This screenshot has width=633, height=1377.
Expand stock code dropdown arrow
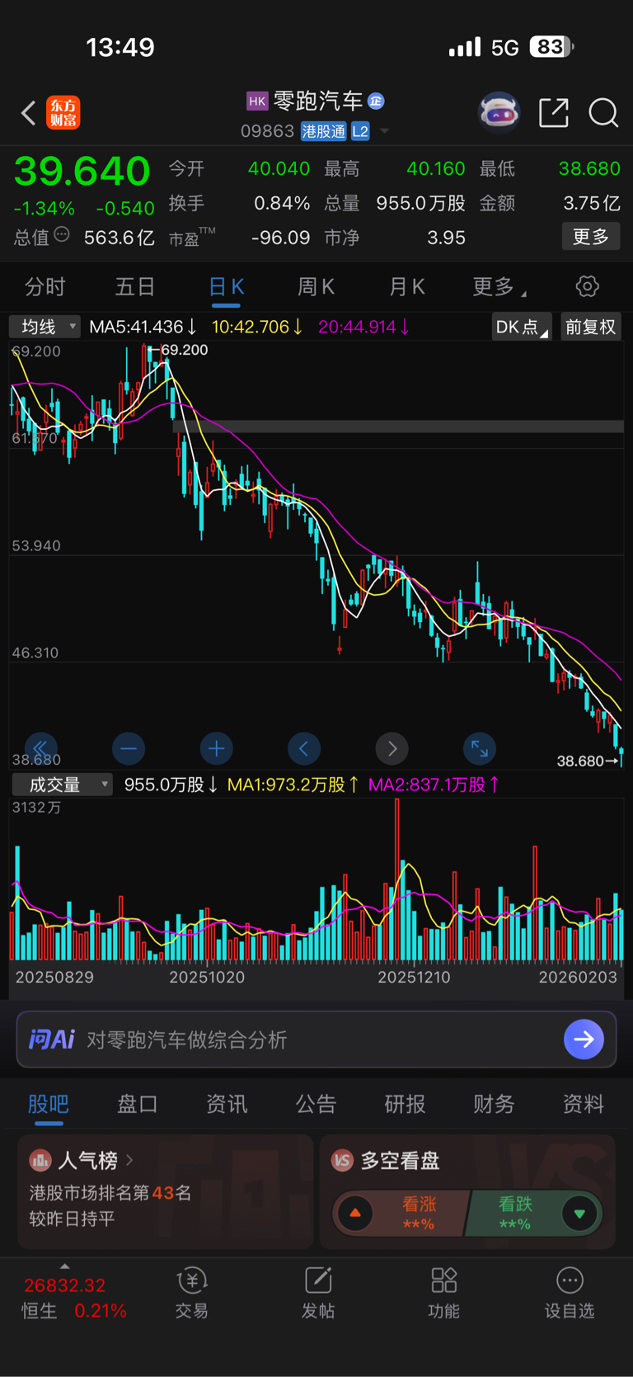pyautogui.click(x=384, y=131)
